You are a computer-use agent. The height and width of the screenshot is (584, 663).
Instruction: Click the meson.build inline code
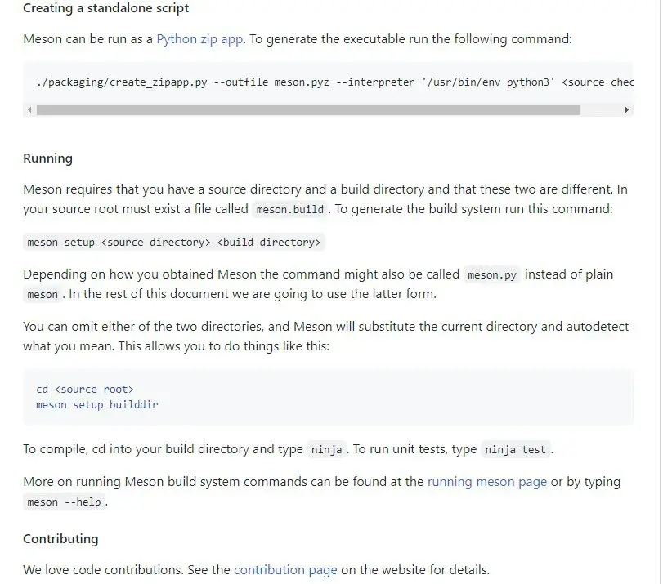tap(290, 209)
